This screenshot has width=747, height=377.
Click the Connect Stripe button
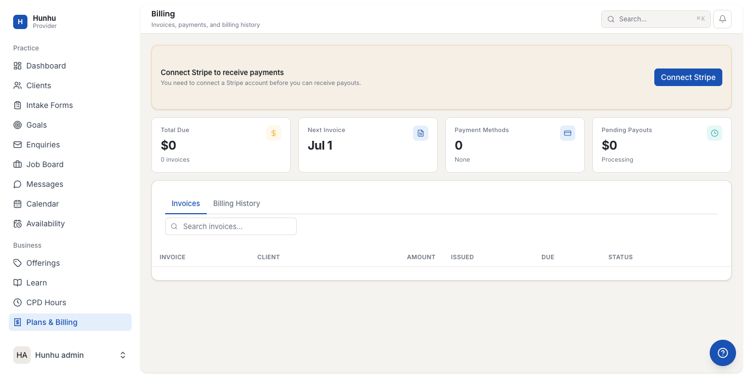point(688,77)
